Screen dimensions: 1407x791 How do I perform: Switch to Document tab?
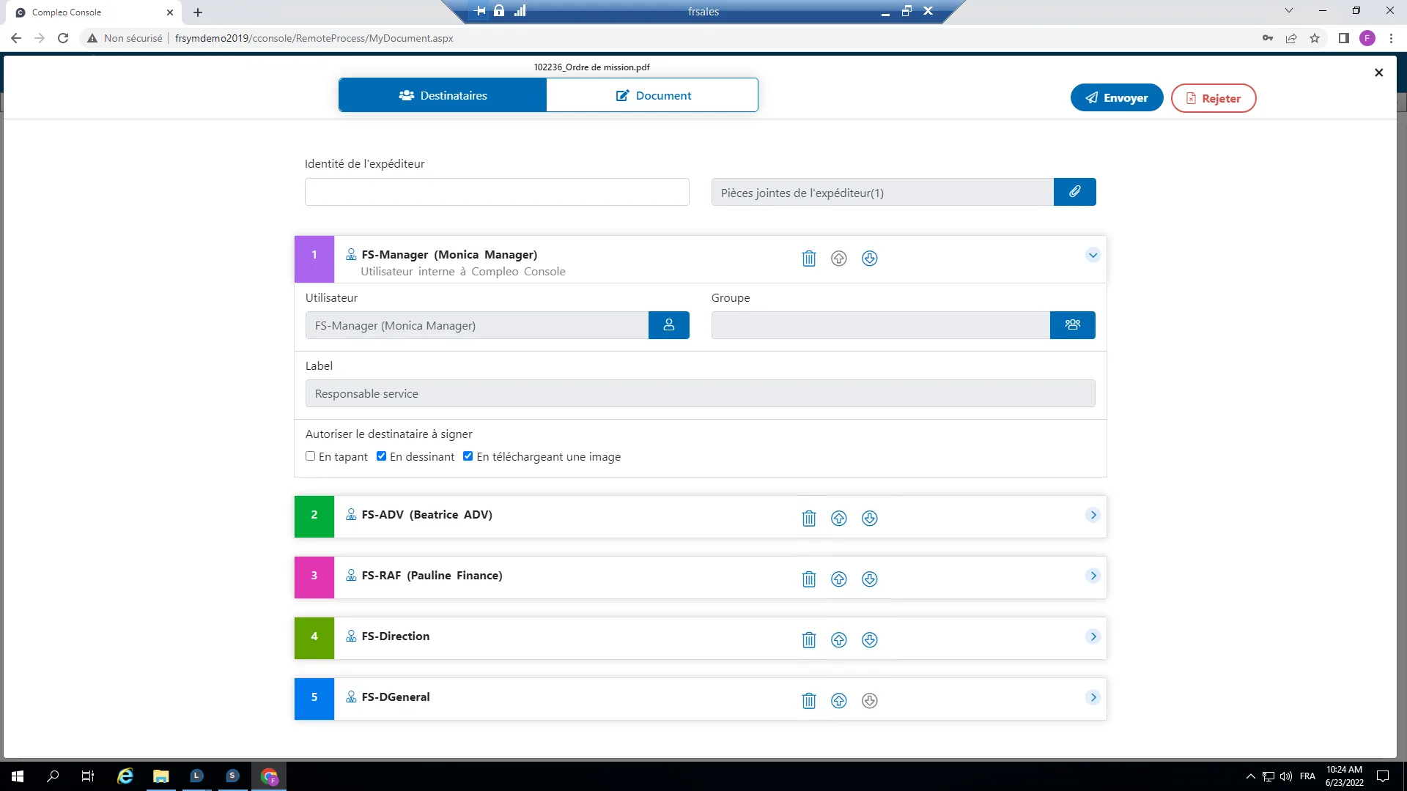pyautogui.click(x=652, y=95)
